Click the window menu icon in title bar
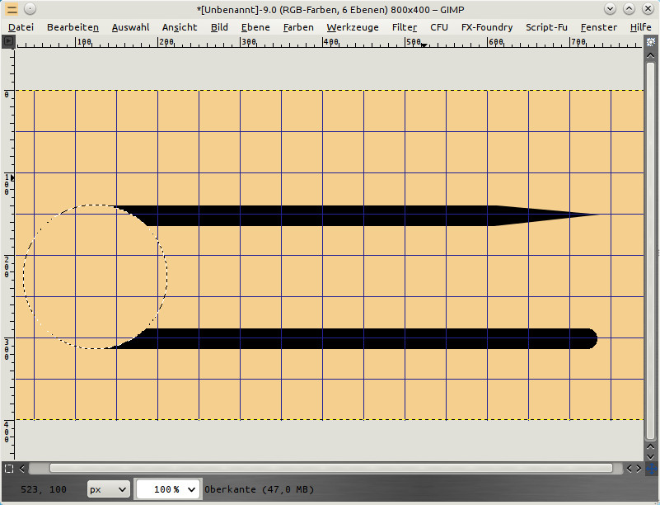Viewport: 660px width, 505px height. pos(12,9)
